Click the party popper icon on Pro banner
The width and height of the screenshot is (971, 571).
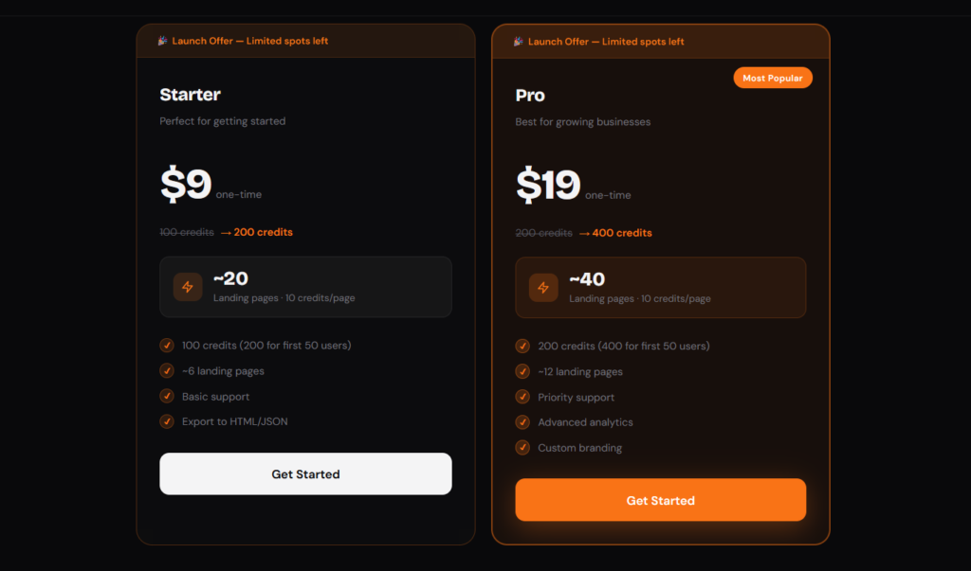[x=519, y=42]
